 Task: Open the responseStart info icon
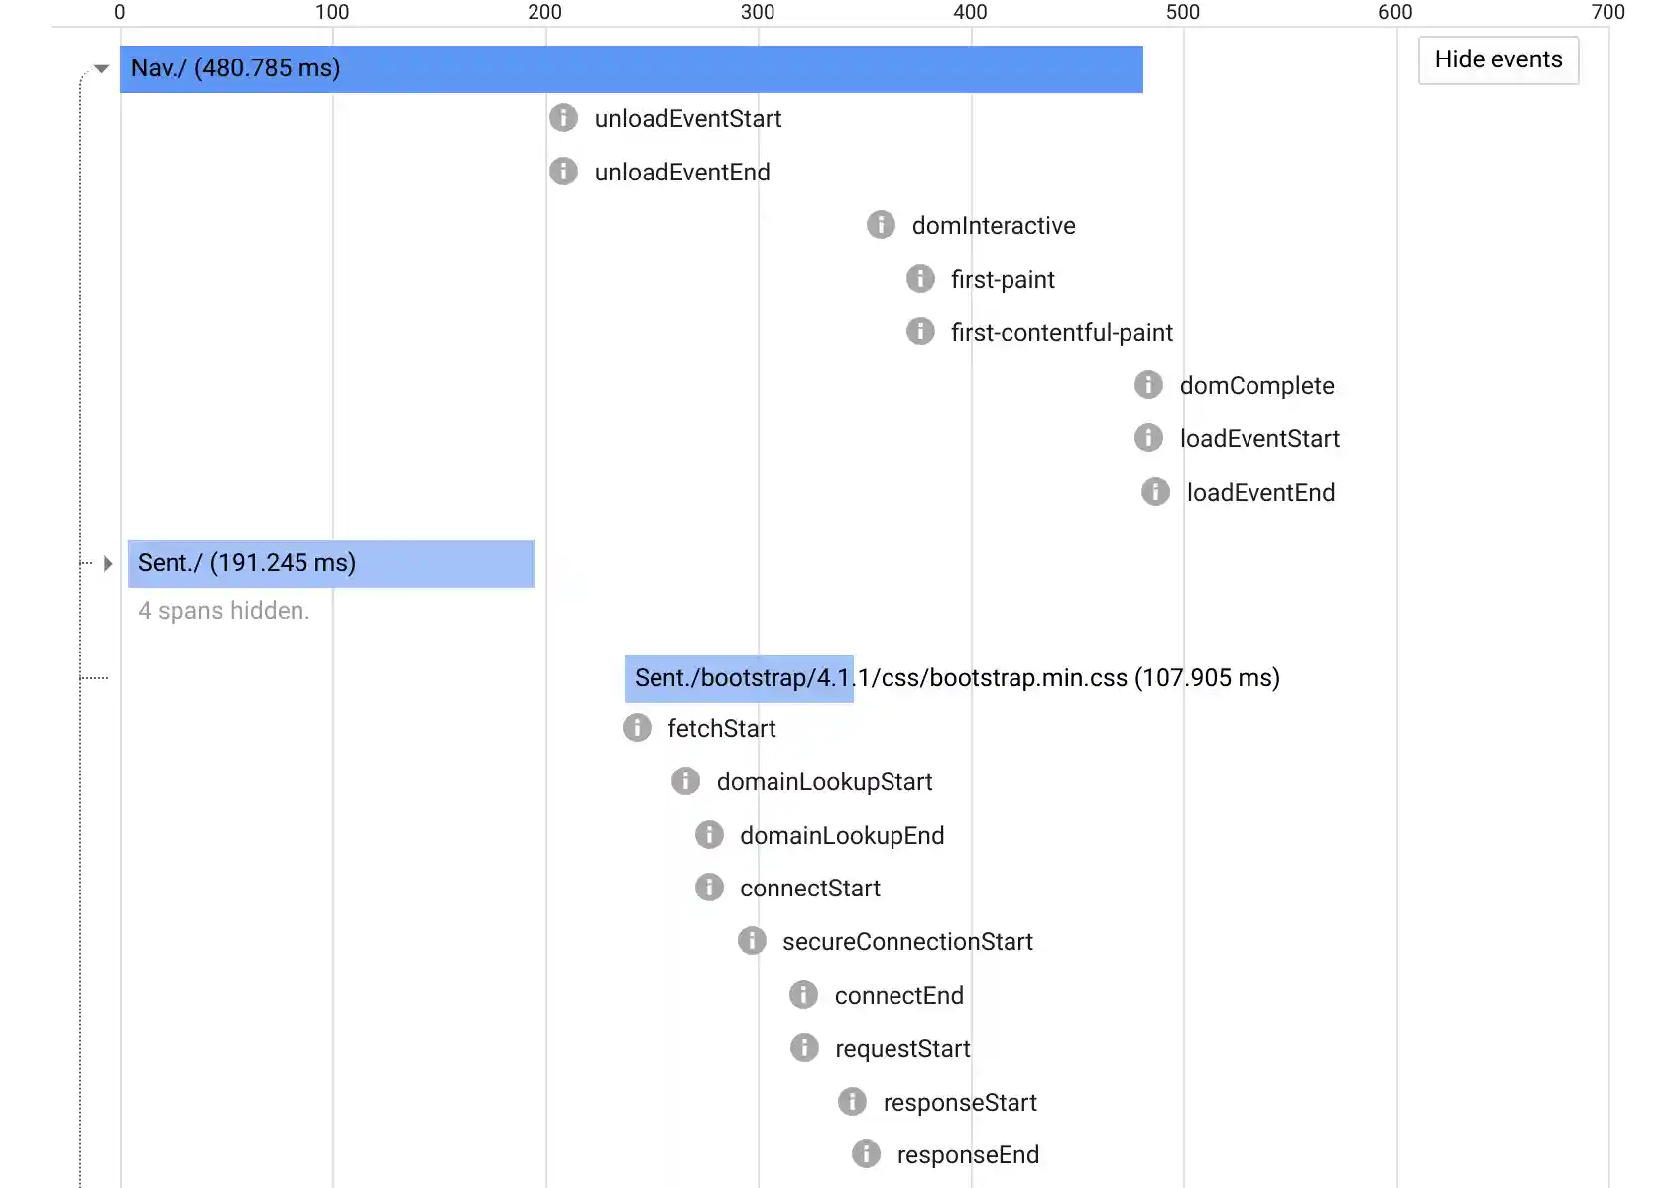click(x=852, y=1101)
